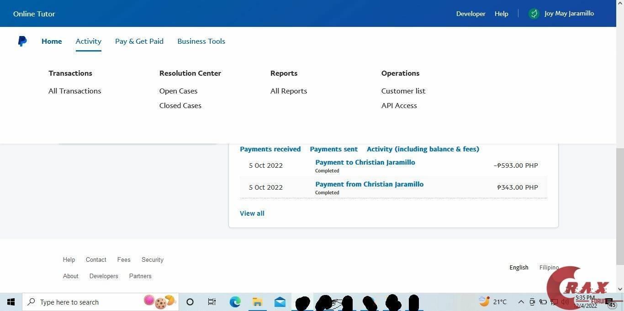This screenshot has height=311, width=624.
Task: Open the Open Cases link
Action: tap(179, 91)
